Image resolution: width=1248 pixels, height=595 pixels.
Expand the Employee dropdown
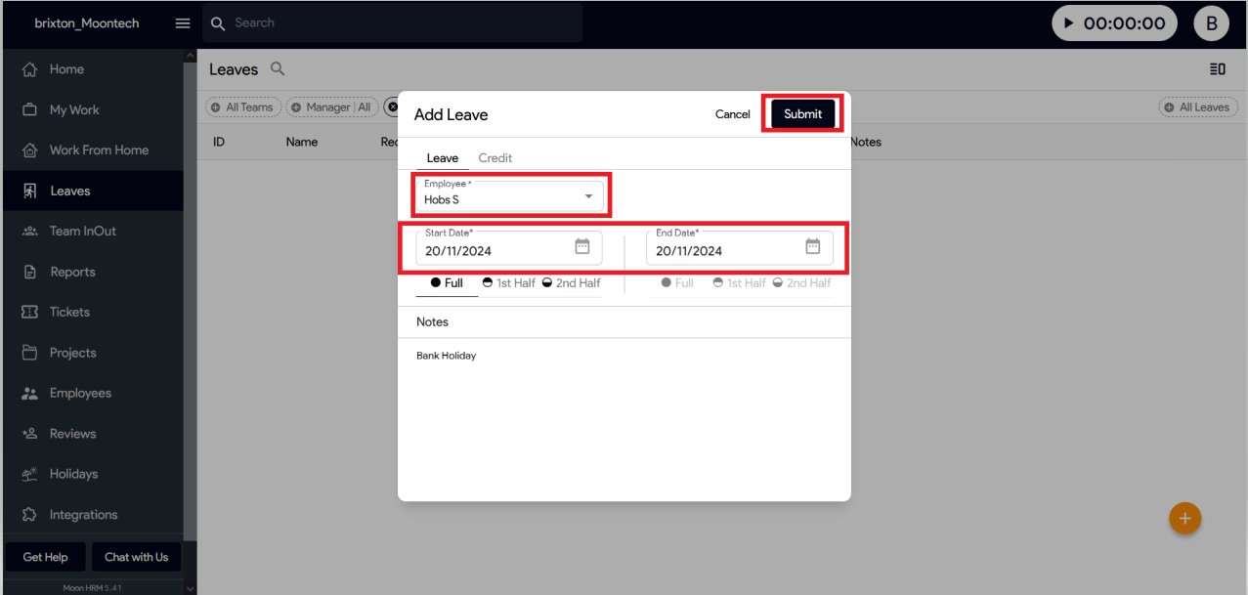pyautogui.click(x=588, y=196)
